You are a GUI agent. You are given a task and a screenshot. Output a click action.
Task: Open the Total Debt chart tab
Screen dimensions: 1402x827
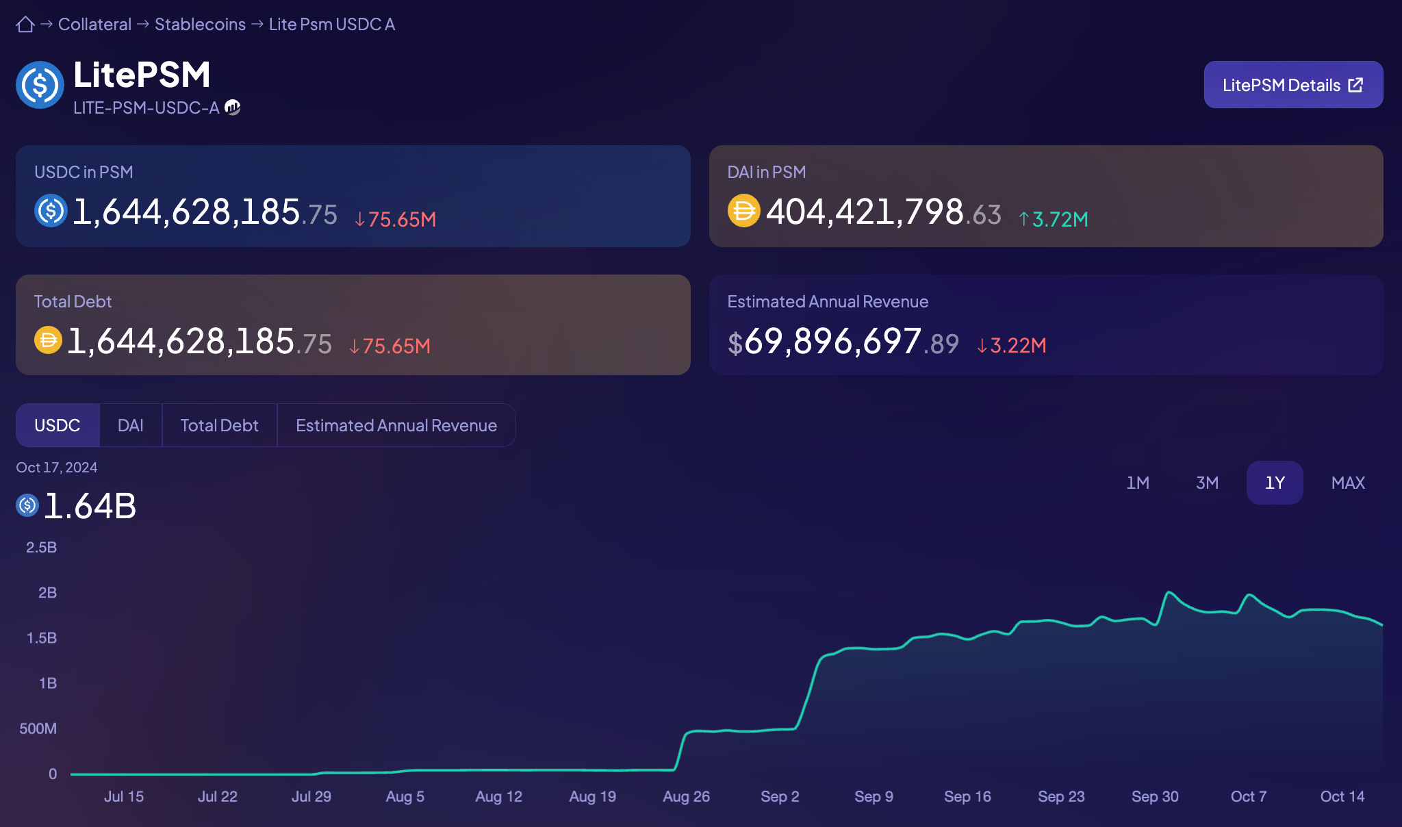219,424
